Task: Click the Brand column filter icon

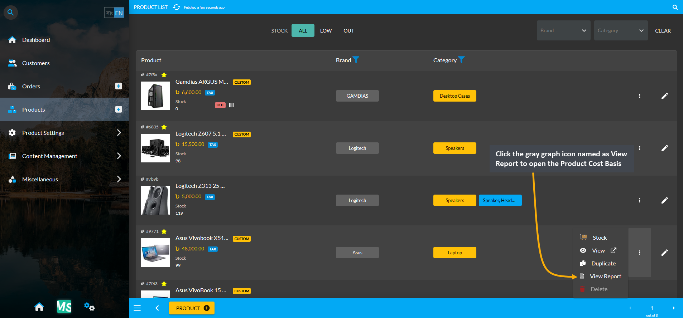Action: pos(356,60)
